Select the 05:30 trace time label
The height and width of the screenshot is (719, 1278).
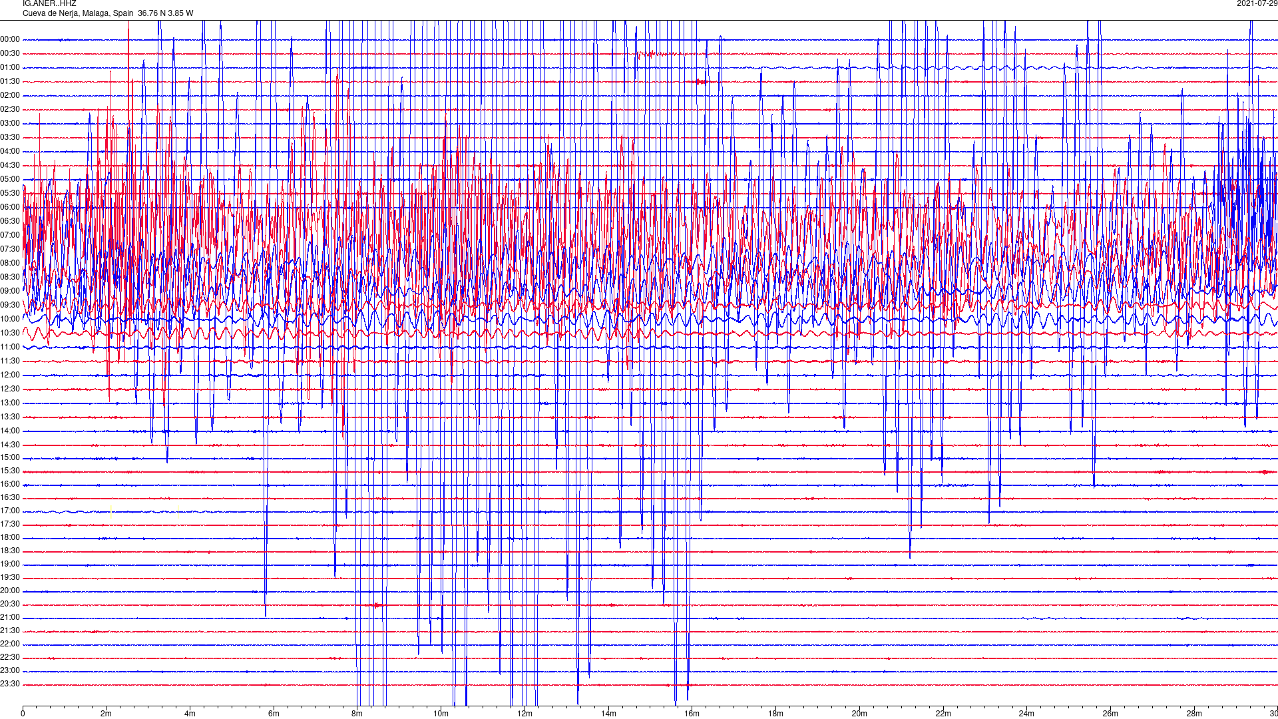coord(10,194)
